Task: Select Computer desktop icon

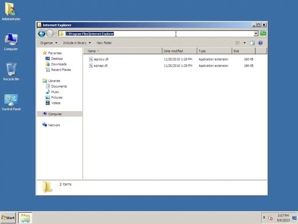Action: pos(11,42)
